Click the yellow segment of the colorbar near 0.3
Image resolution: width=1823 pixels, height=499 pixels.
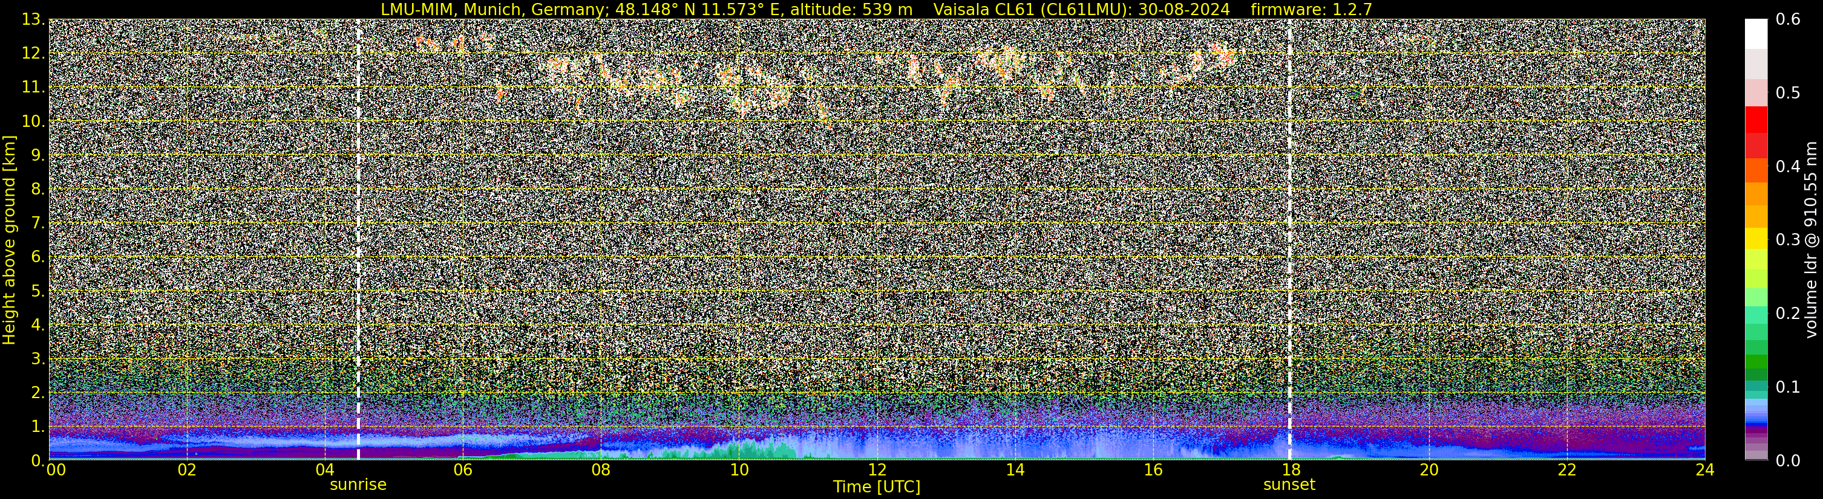[x=1756, y=238]
